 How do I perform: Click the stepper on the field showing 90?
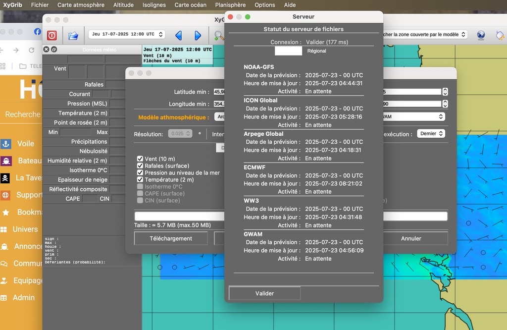(x=445, y=104)
